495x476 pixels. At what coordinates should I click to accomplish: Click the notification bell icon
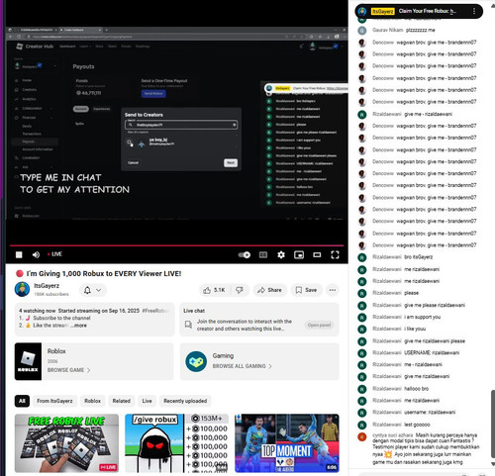click(87, 290)
